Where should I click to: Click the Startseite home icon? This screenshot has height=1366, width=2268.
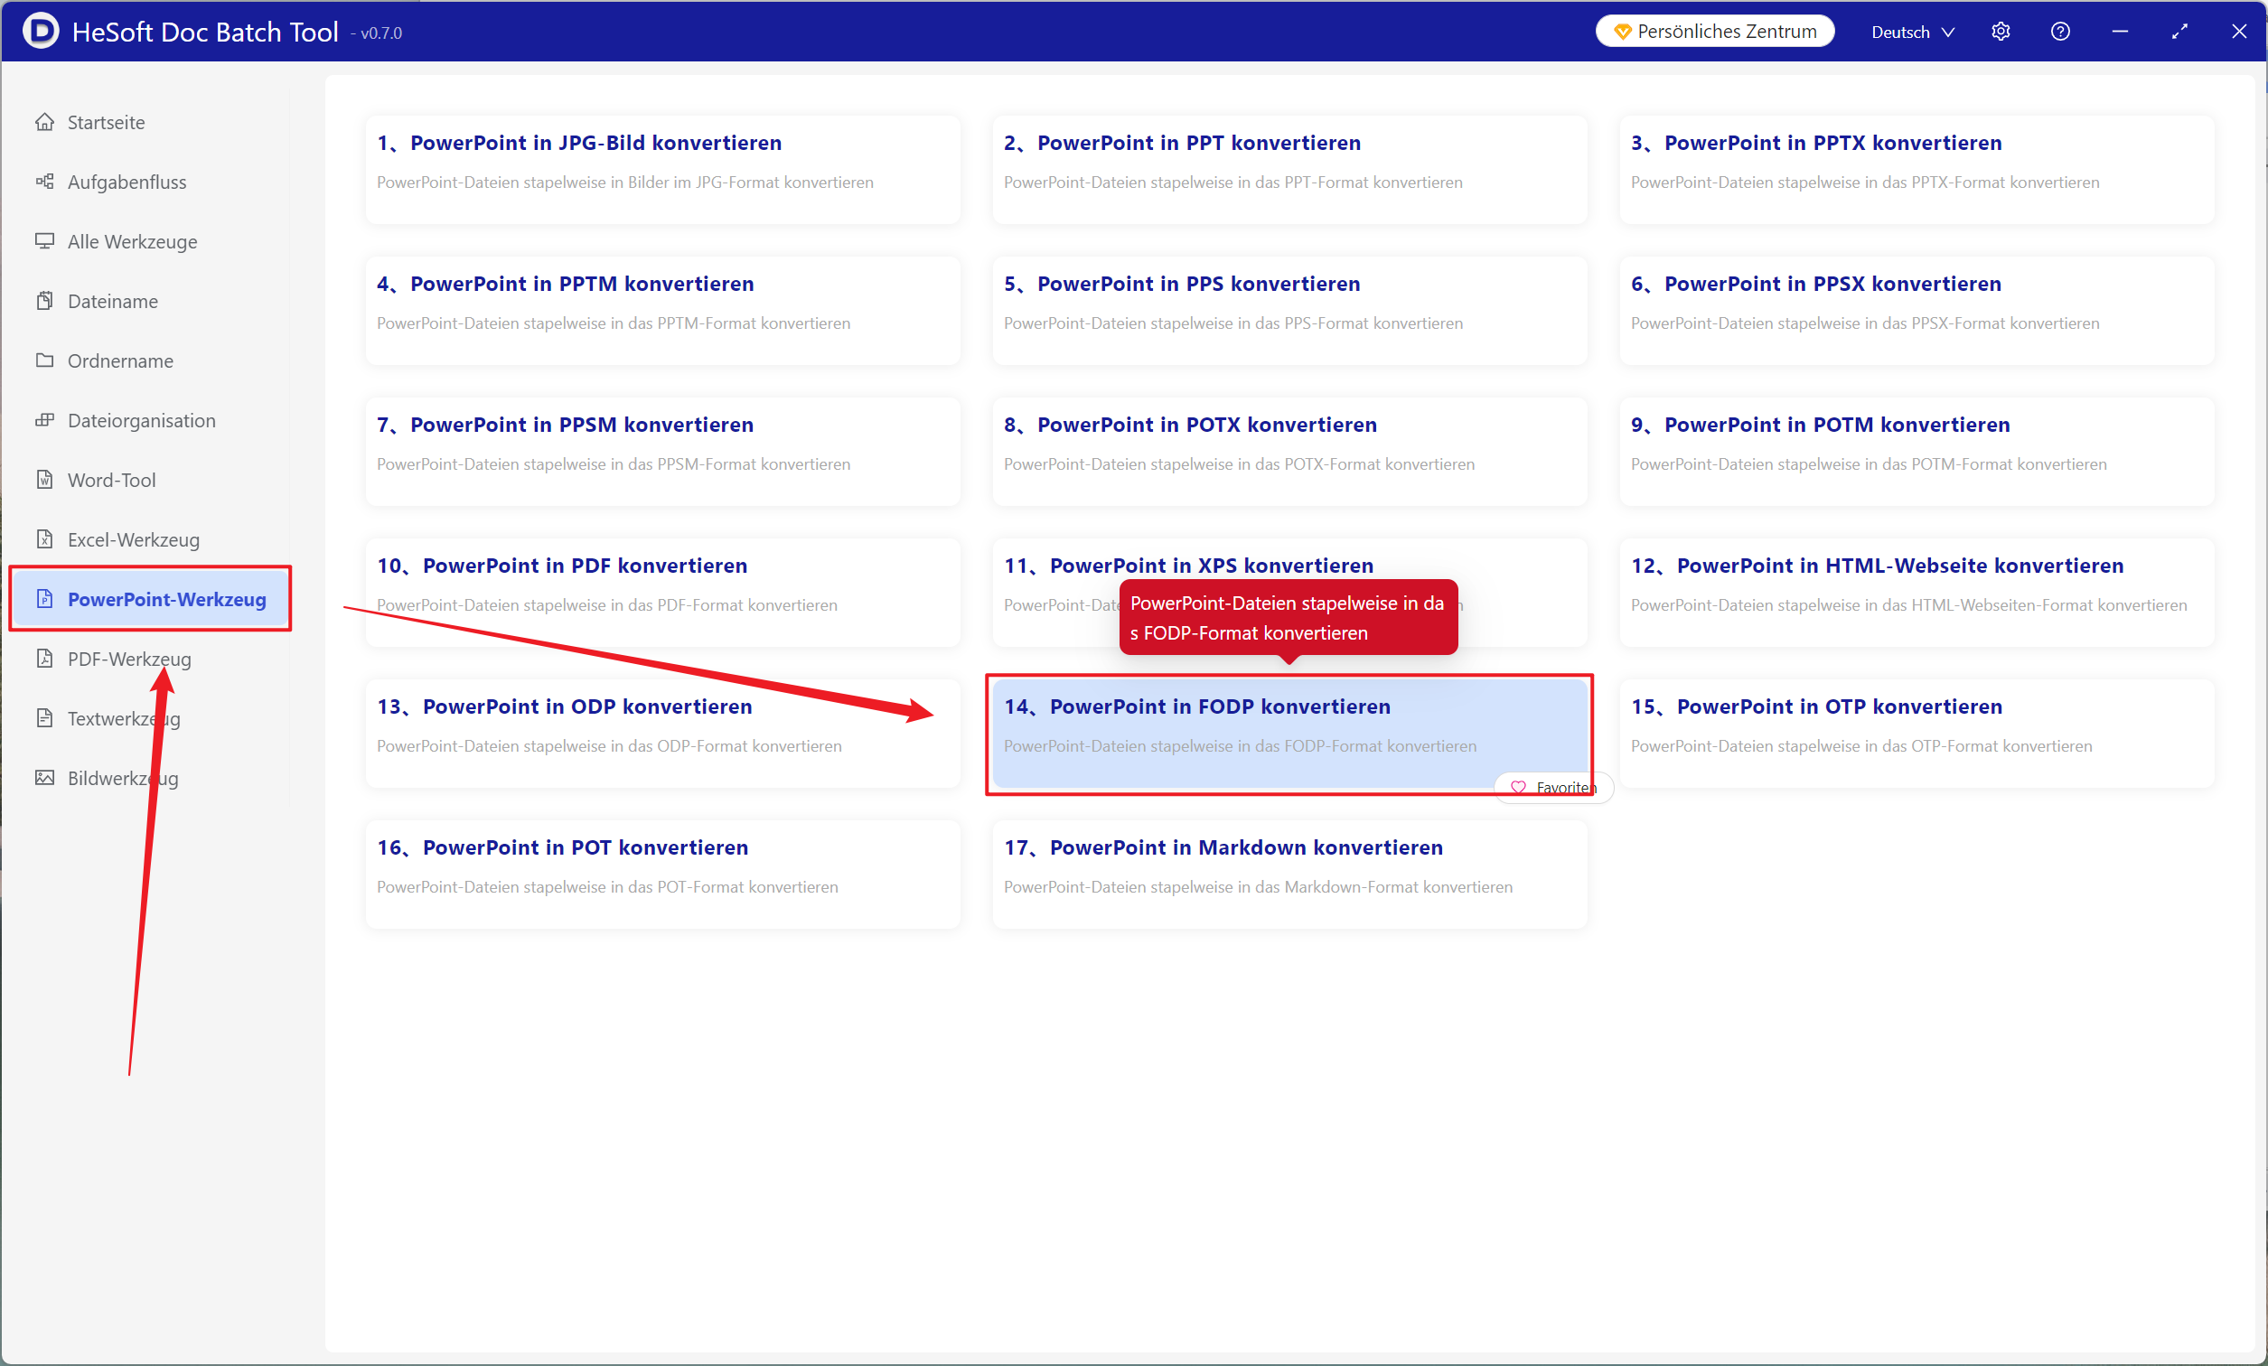[44, 121]
